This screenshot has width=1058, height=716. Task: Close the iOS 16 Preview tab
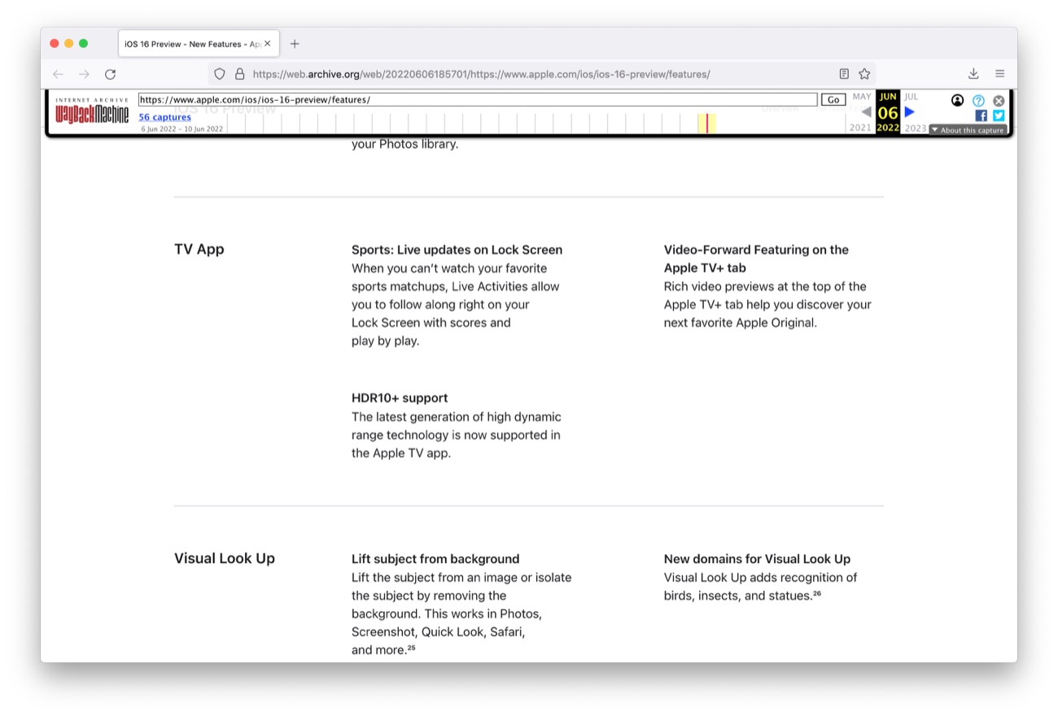coord(268,44)
